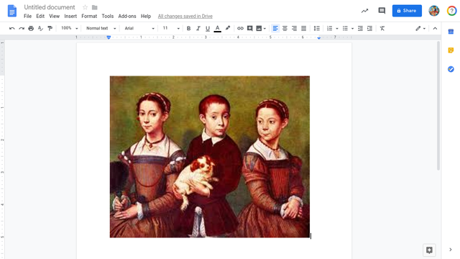Set center text alignment
The width and height of the screenshot is (460, 259).
click(285, 29)
